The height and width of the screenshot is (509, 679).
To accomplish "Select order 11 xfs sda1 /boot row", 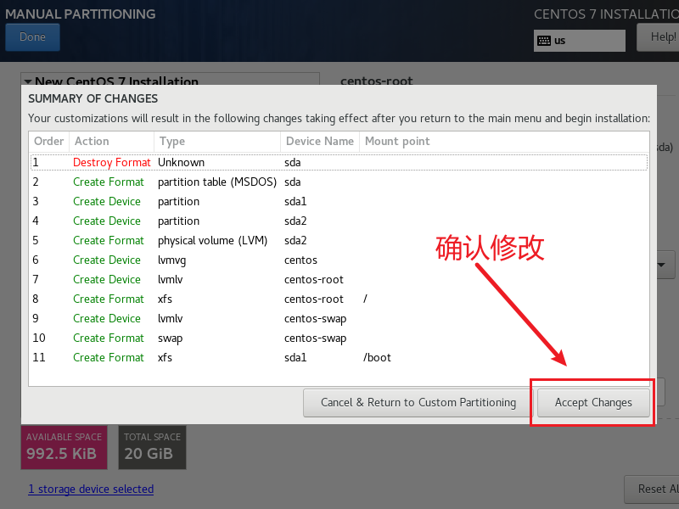I will coord(339,357).
